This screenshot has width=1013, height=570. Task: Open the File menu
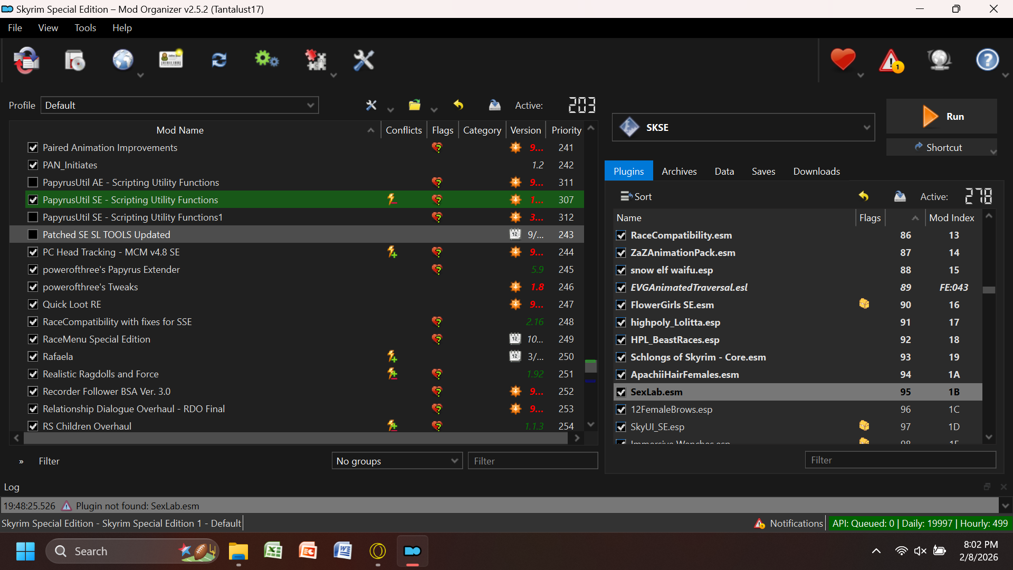(15, 28)
